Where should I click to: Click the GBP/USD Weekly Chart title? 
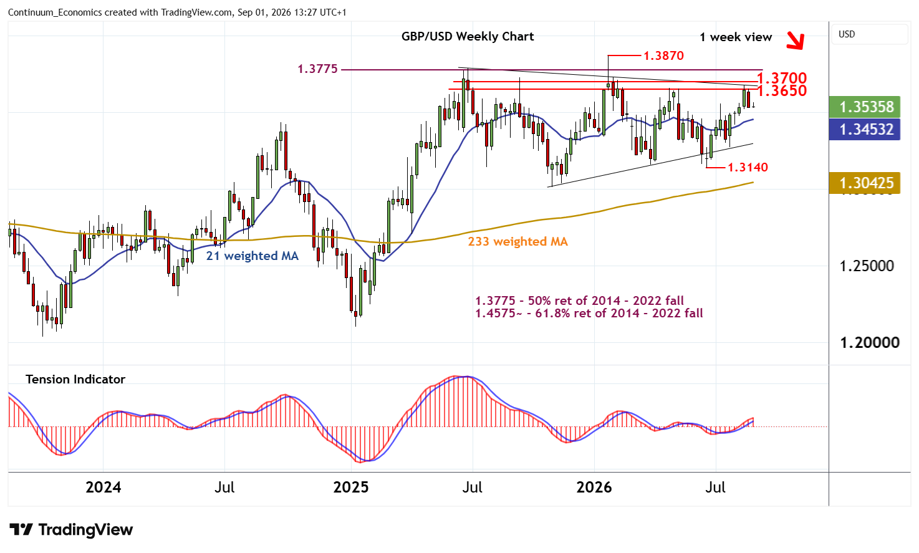pos(468,36)
